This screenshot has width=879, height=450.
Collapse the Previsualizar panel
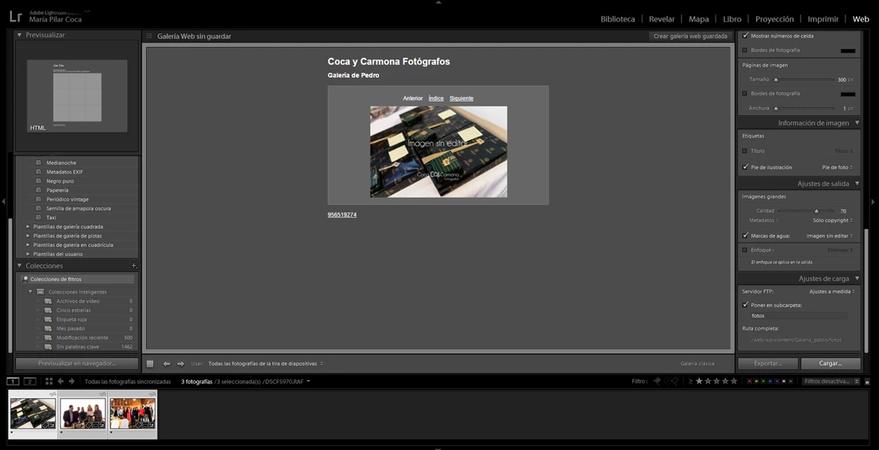pos(19,35)
